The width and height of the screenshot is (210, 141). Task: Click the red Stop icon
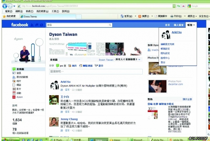[183, 6]
